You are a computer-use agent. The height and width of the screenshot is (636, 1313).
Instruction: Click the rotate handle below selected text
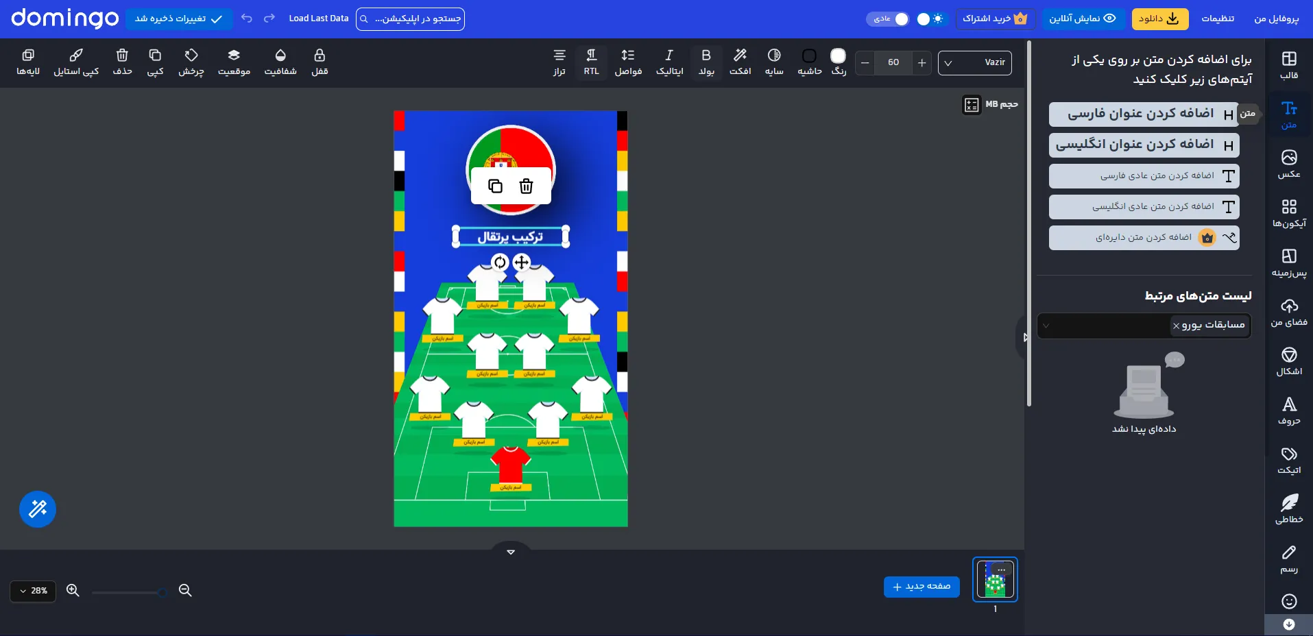(x=500, y=262)
